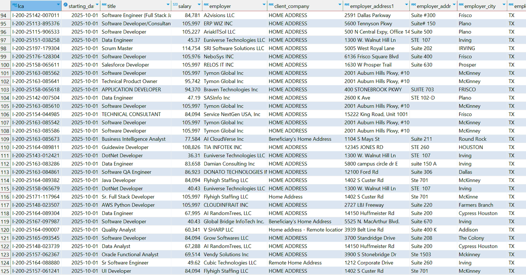Select employer cell TIA INFOTEK INC
This screenshot has width=526, height=275.
[x=235, y=147]
